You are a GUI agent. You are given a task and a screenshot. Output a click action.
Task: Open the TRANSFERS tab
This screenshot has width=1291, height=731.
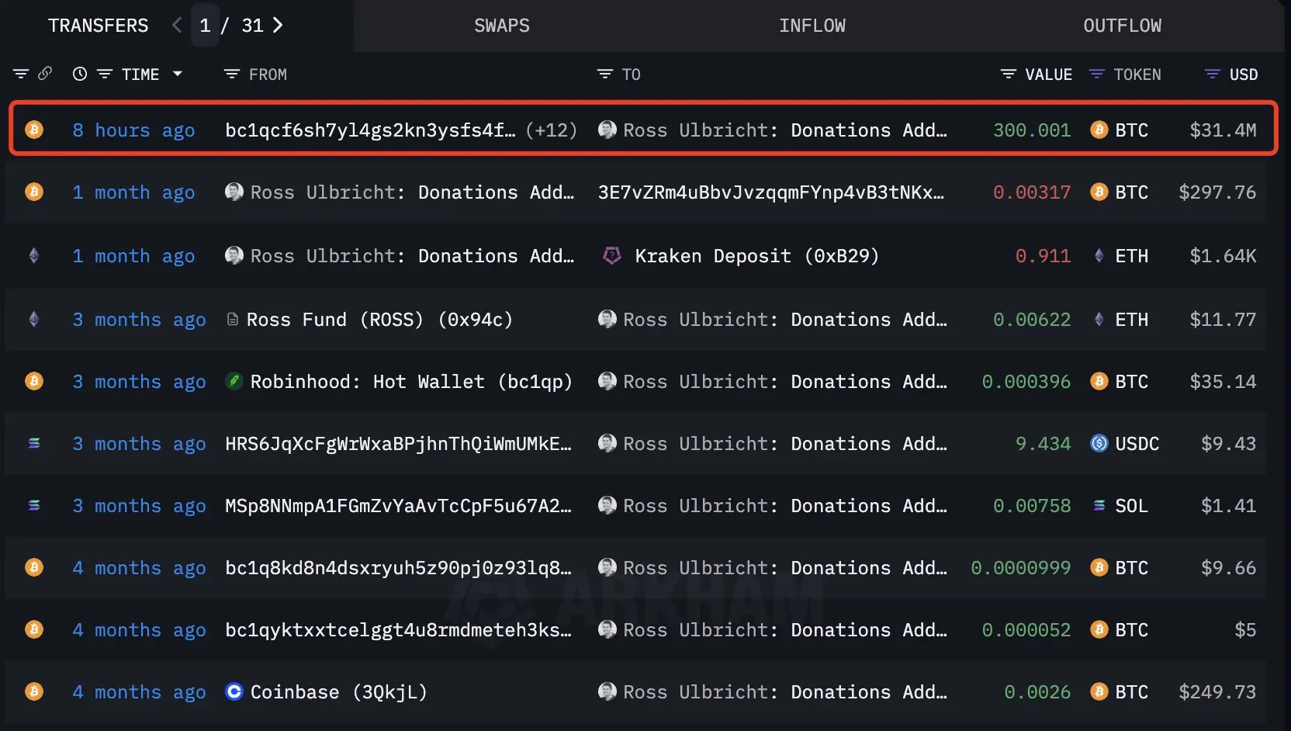(x=98, y=26)
